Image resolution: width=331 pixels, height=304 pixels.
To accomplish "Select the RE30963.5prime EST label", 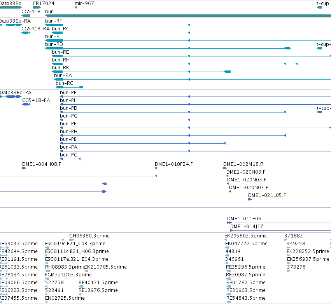I will pos(246,290).
